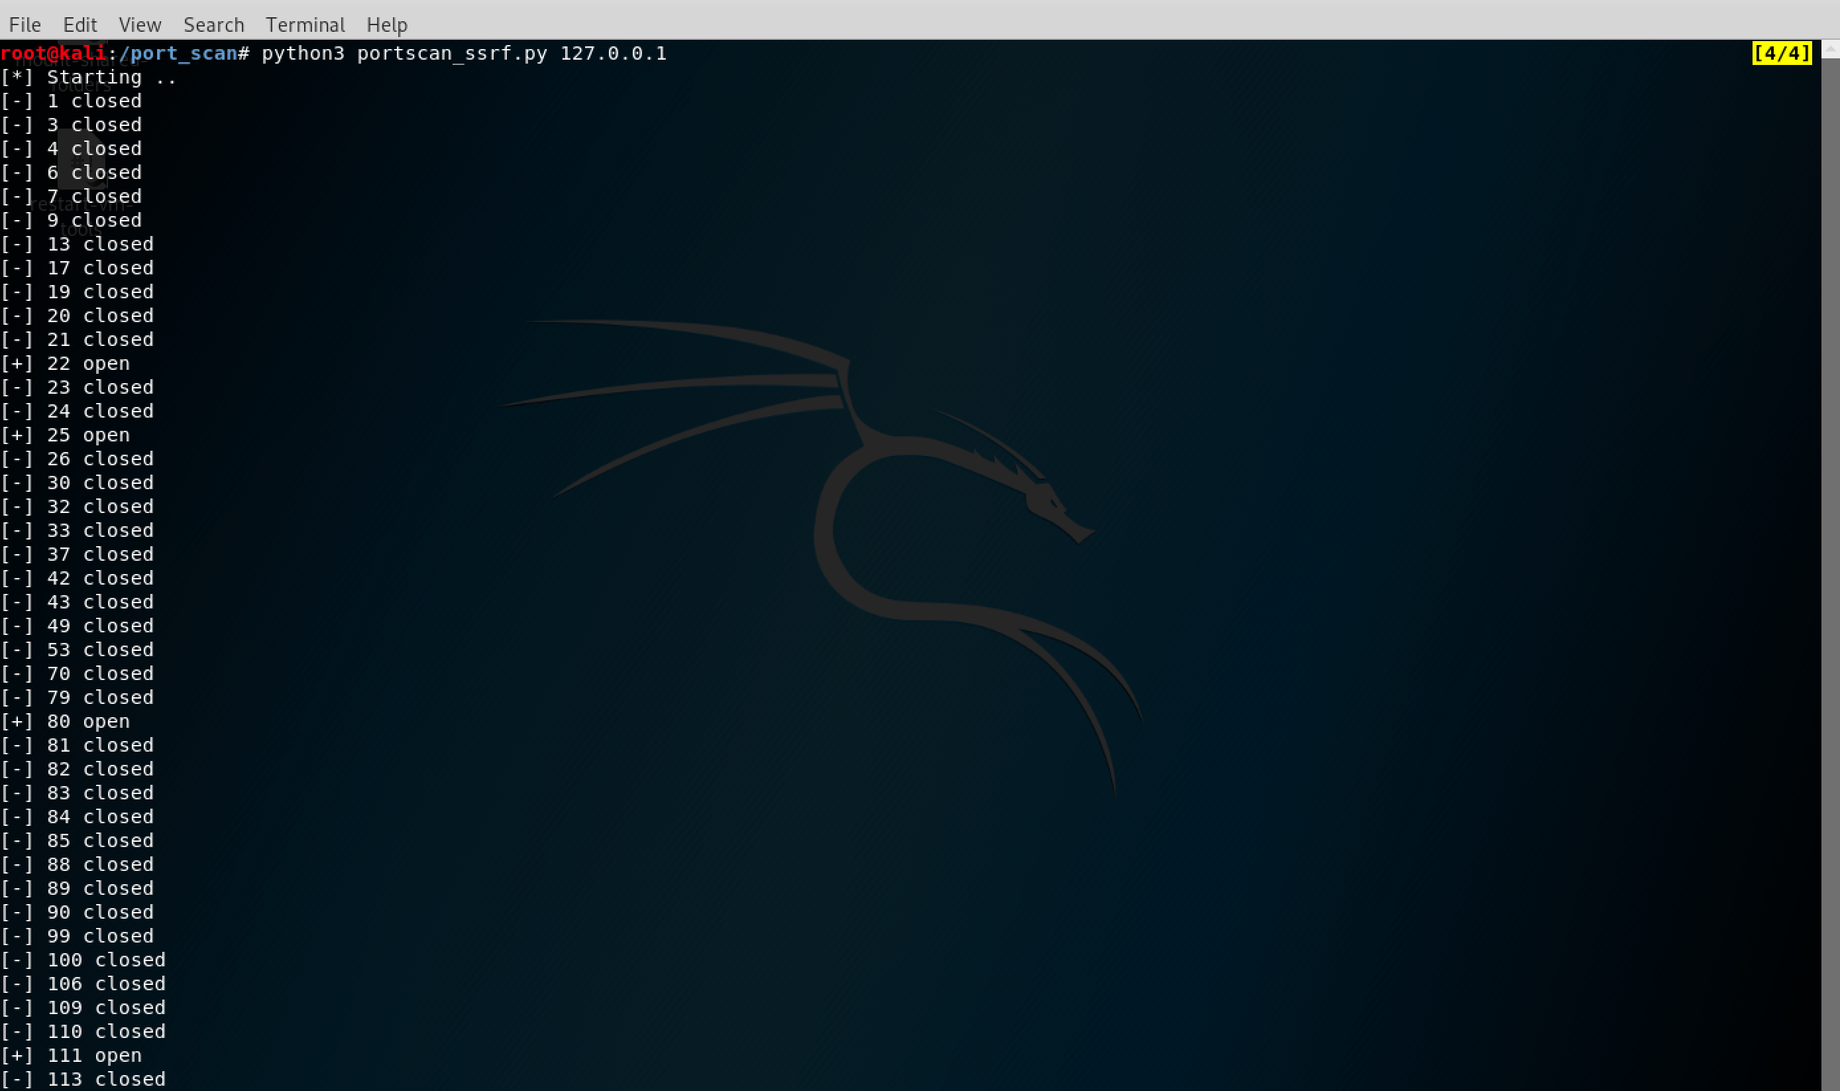Click the '19 closed' scan result
Screen dimensions: 1840x1091
(77, 292)
